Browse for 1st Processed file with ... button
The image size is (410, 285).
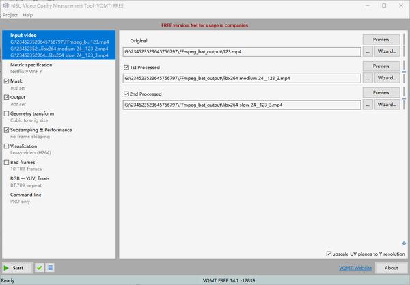[x=368, y=78]
